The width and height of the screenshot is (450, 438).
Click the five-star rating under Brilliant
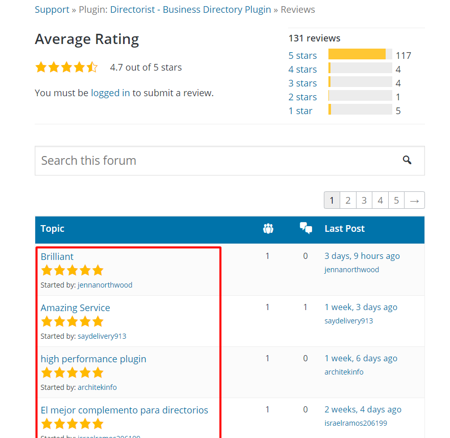[72, 271]
